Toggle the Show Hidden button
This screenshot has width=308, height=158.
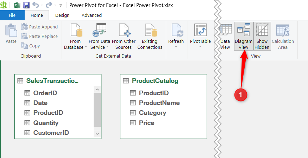click(x=262, y=36)
